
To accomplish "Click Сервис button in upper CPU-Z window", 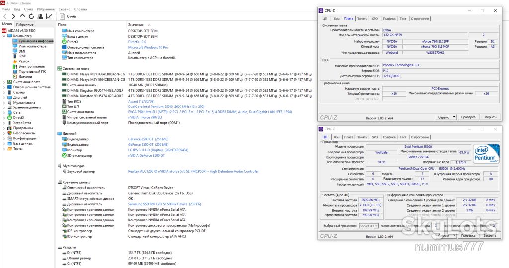I will 444,117.
